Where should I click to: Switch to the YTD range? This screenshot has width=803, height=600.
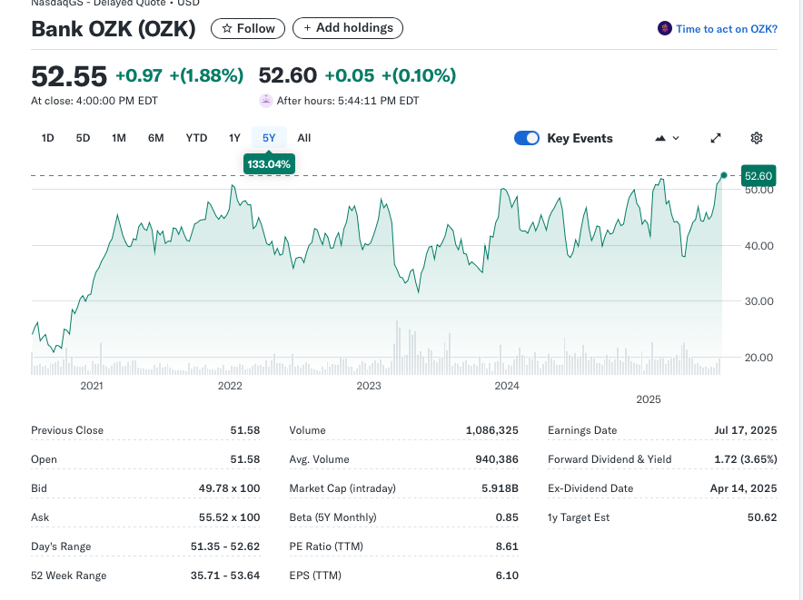coord(196,138)
